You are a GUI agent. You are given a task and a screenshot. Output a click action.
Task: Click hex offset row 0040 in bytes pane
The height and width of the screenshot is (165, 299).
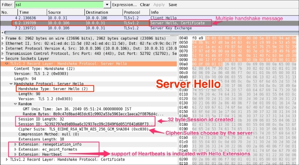pos(184,38)
